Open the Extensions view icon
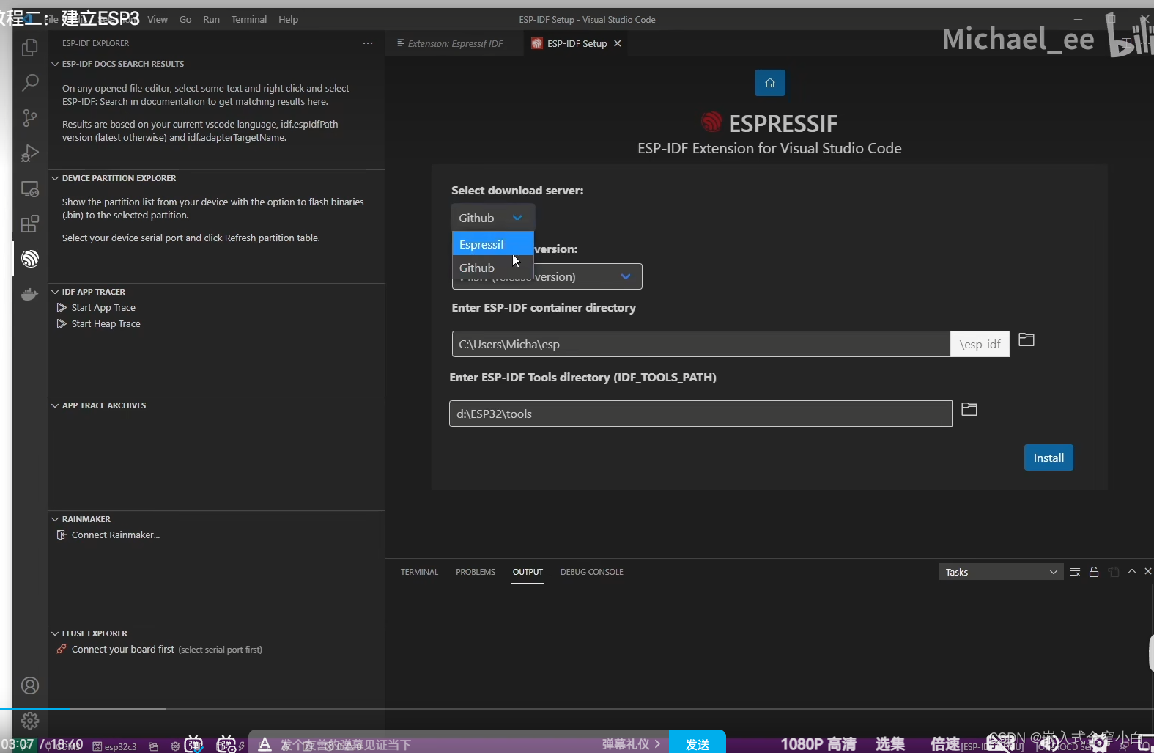The image size is (1154, 753). (30, 224)
